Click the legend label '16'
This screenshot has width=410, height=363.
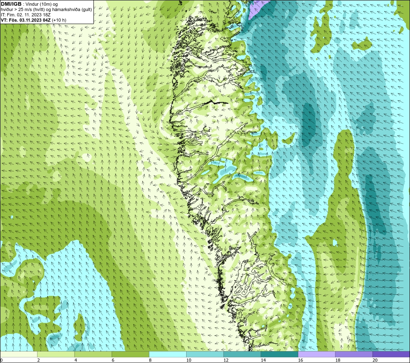pos(301,361)
